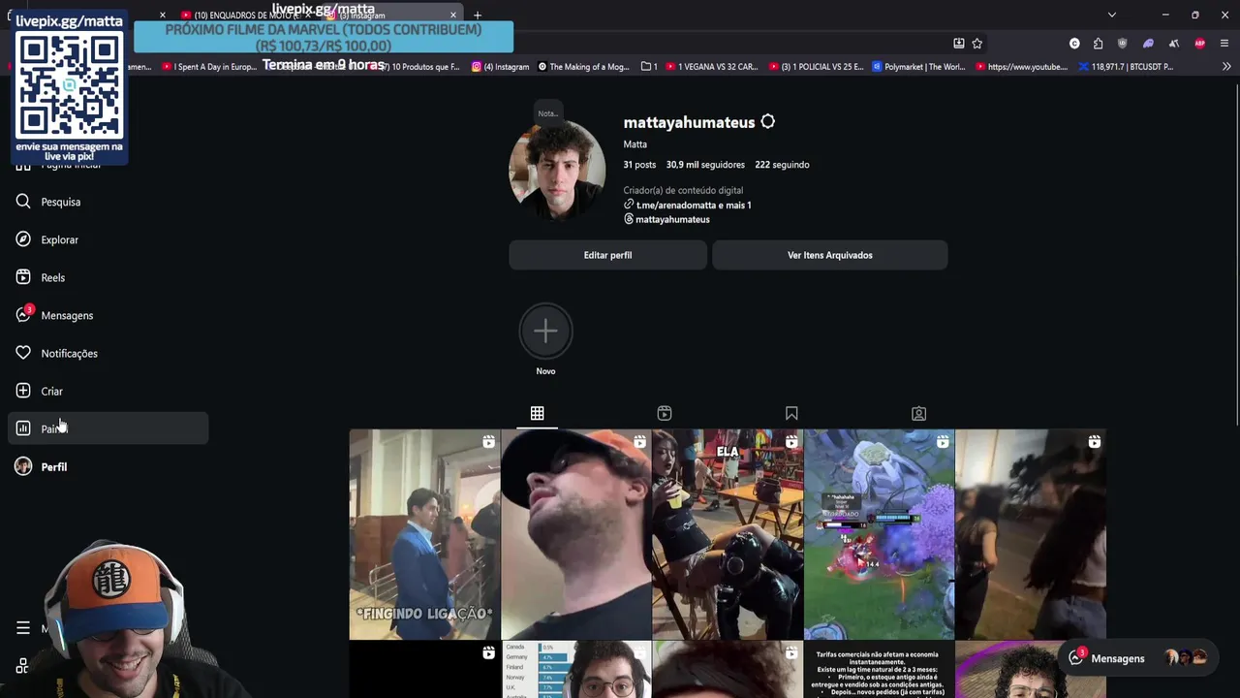Select posts grid tab
Screen dimensions: 1240x698
point(537,413)
